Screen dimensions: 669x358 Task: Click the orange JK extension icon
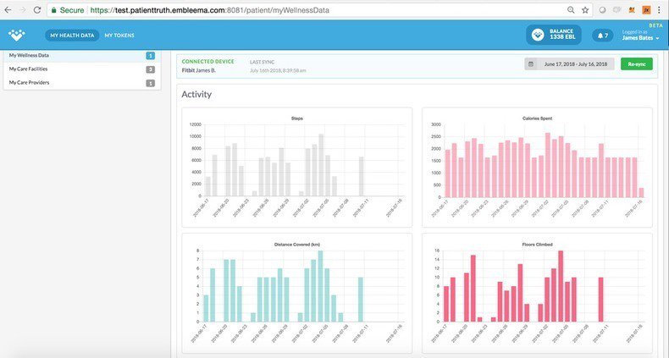pos(646,10)
